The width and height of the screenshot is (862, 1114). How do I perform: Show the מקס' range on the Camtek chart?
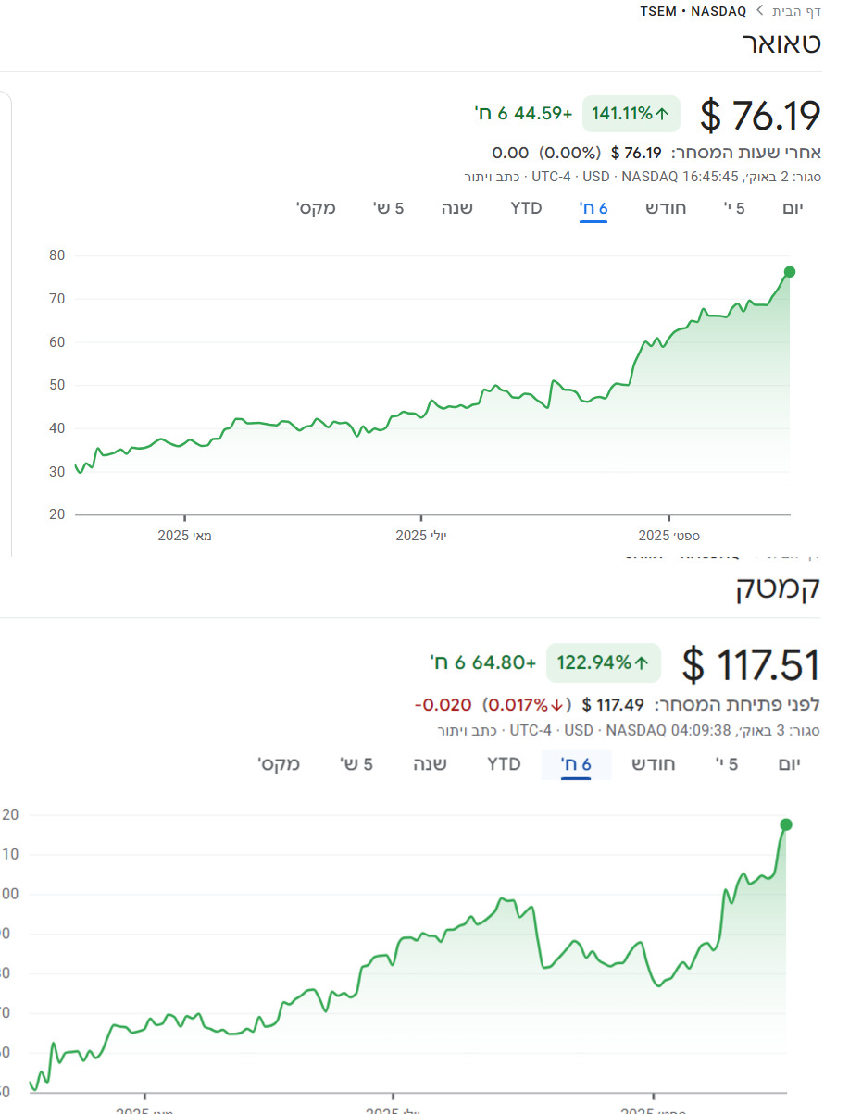click(x=279, y=764)
